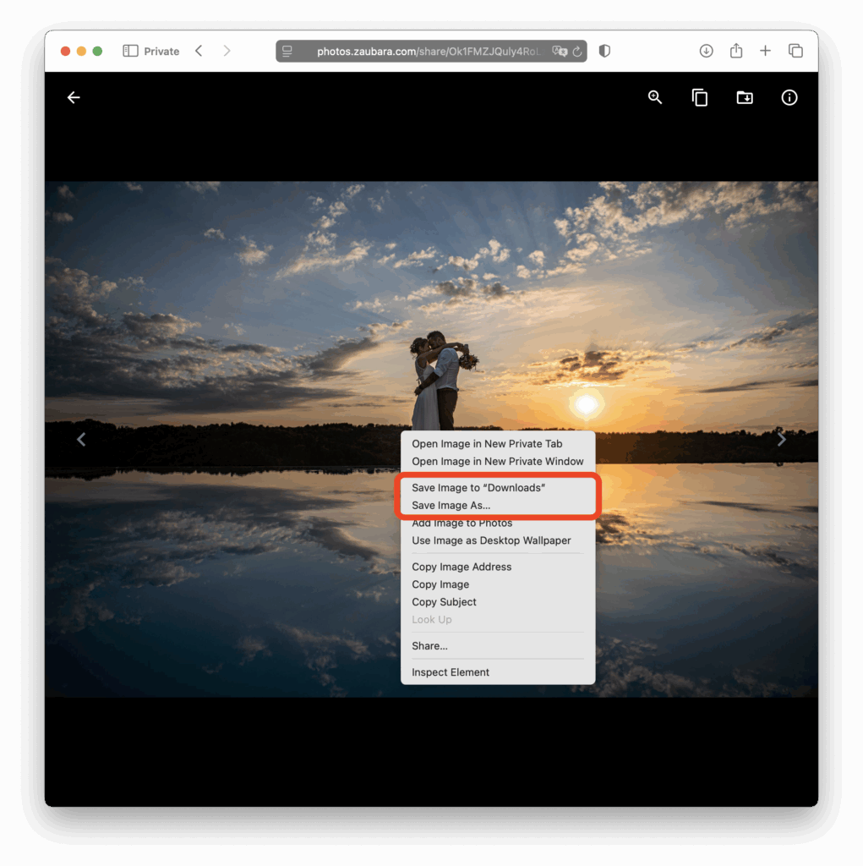Viewport: 863px width, 866px height.
Task: Close the Safari window
Action: [x=65, y=51]
